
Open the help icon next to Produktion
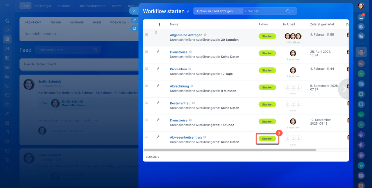pyautogui.click(x=190, y=69)
